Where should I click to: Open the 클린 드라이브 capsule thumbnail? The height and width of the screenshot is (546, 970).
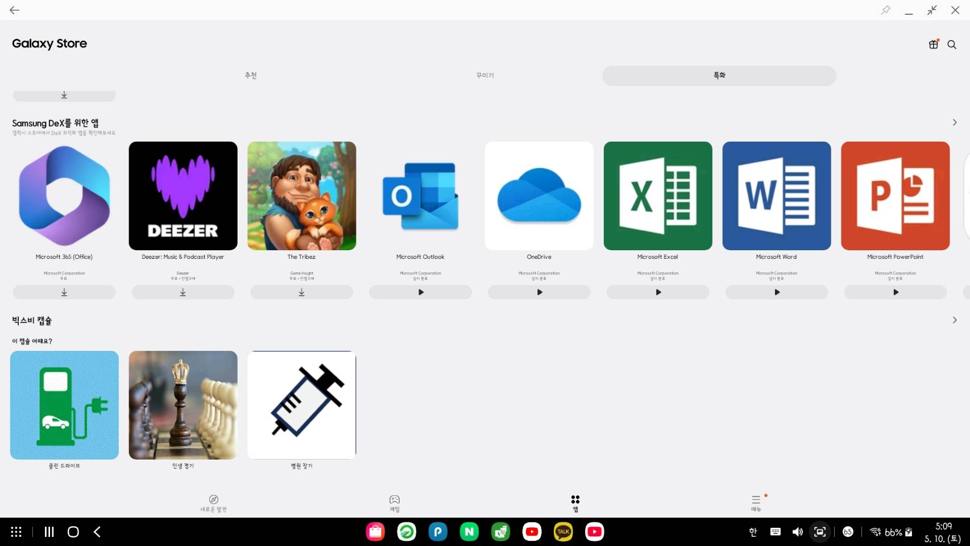(64, 405)
